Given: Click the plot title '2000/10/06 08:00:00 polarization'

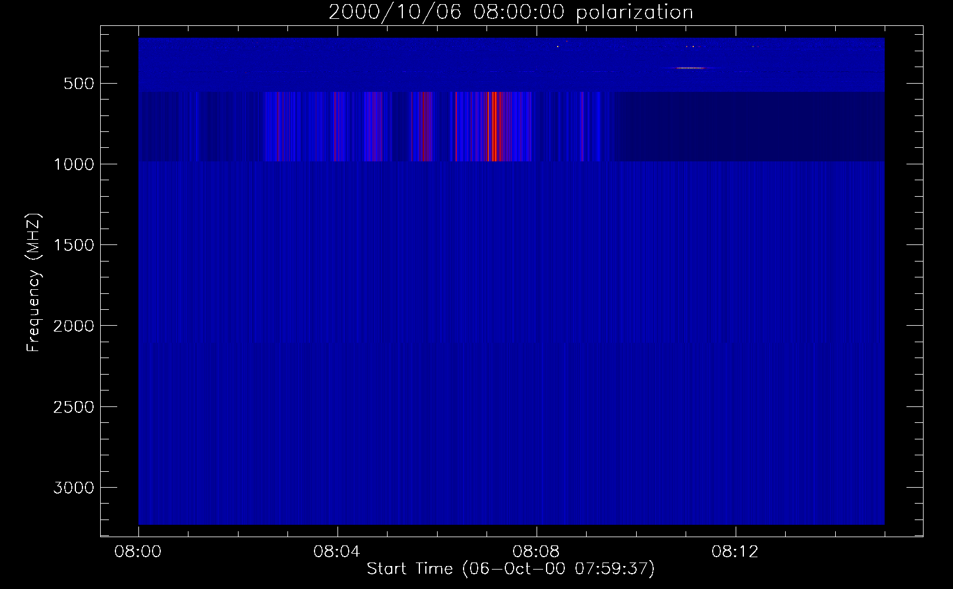Looking at the screenshot, I should (511, 12).
